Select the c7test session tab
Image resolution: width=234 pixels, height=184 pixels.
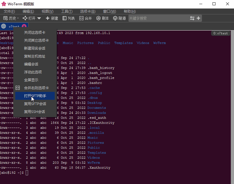pos(14,26)
